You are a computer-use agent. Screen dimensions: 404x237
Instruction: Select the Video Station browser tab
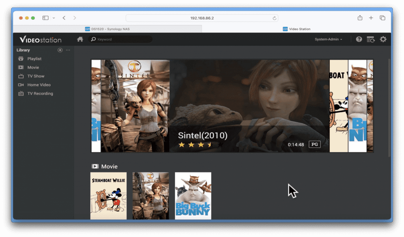(296, 29)
